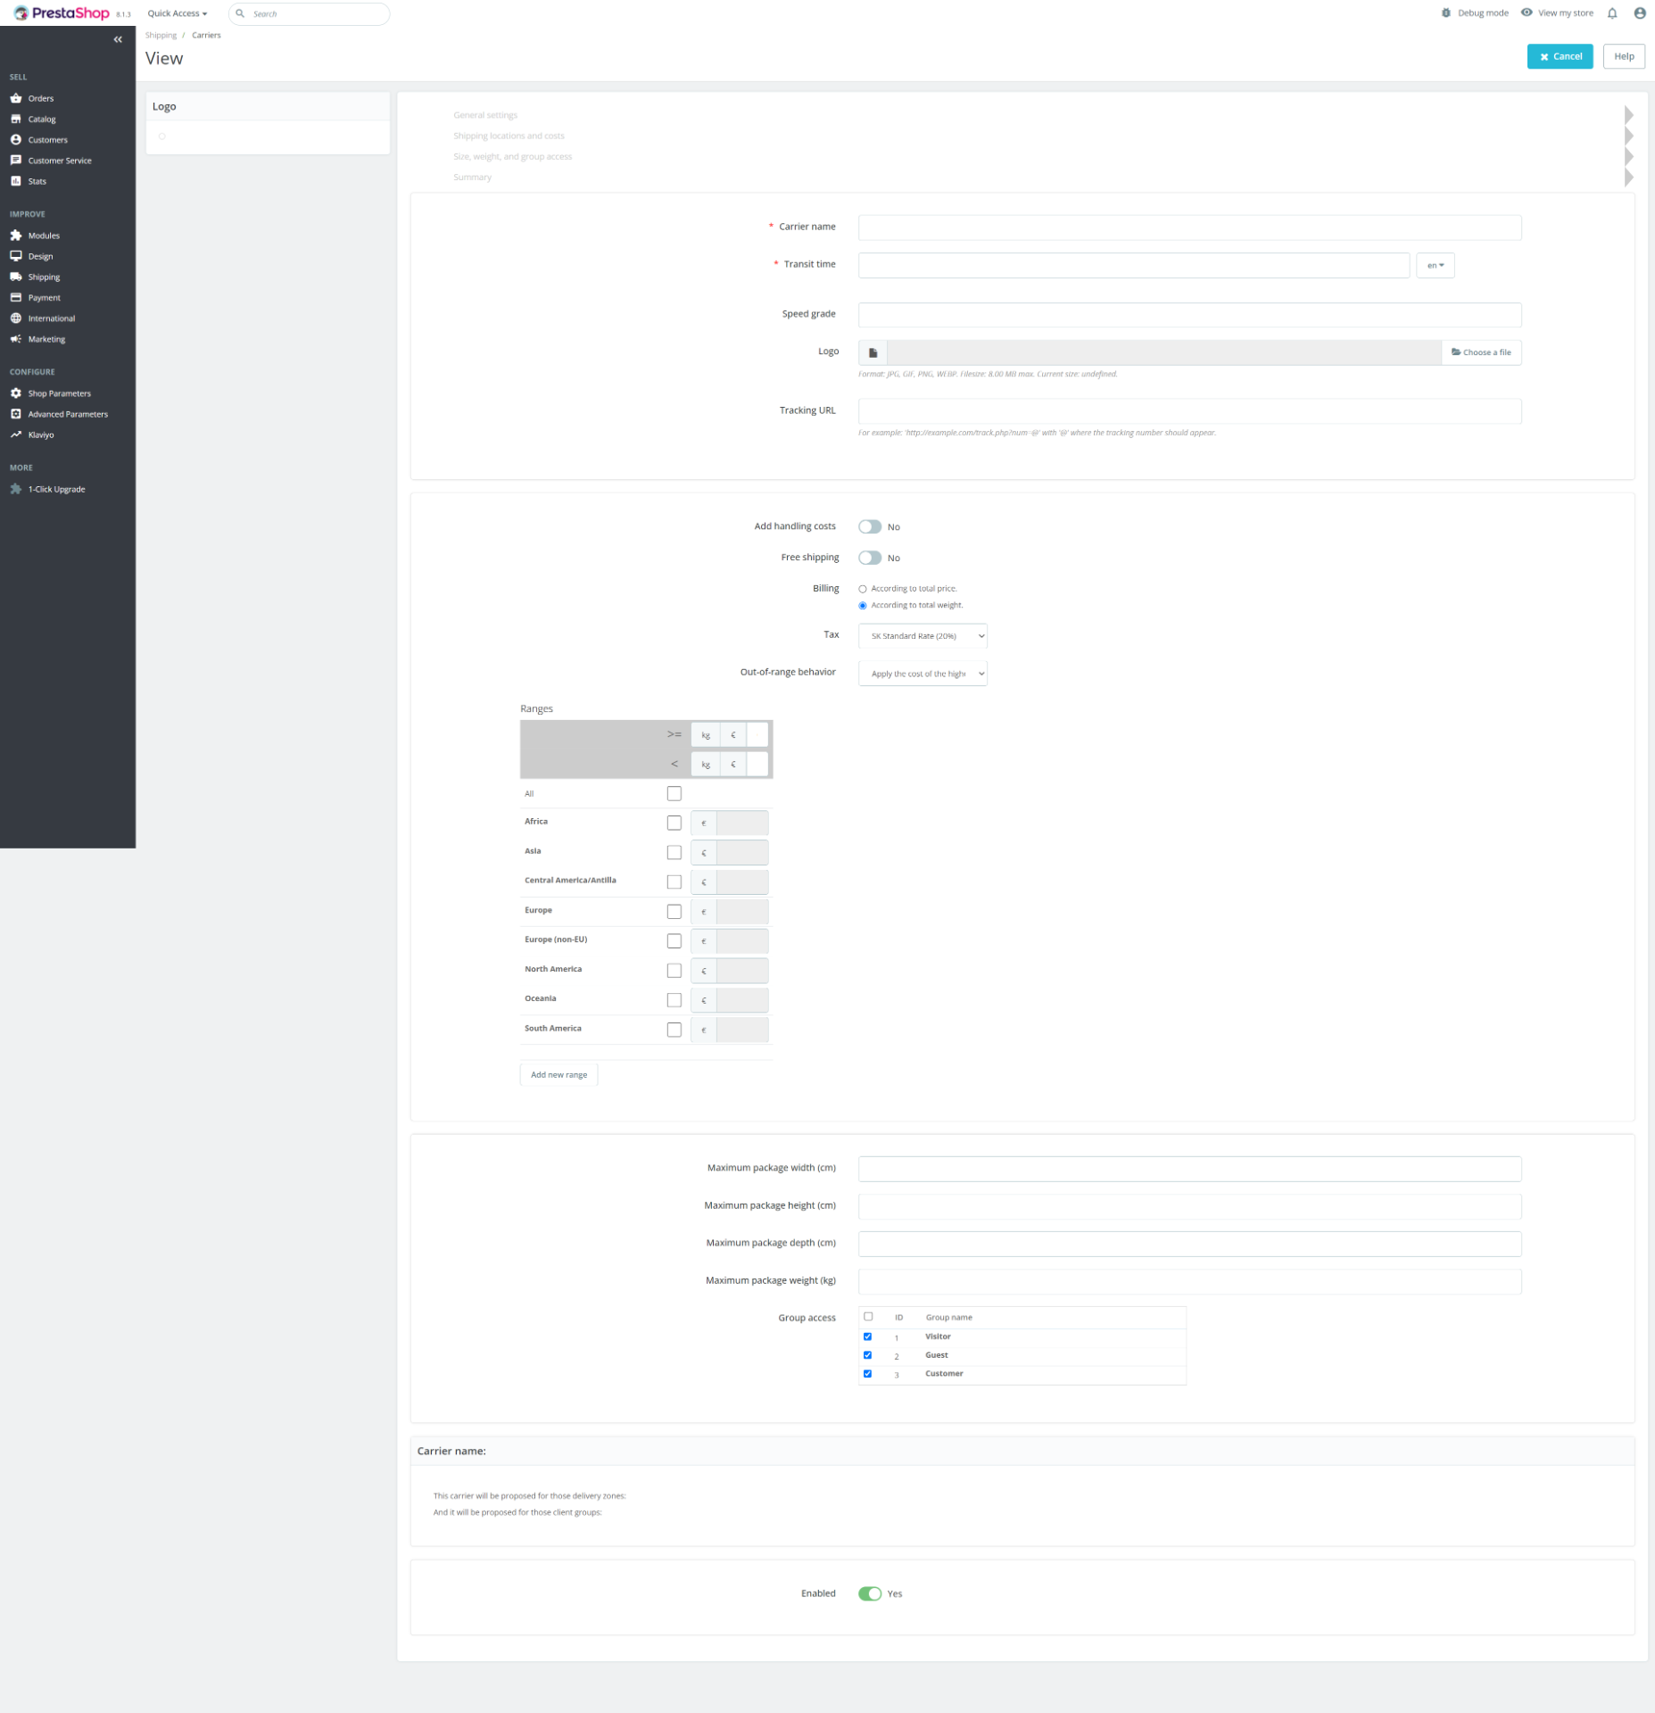This screenshot has width=1655, height=1713.
Task: Open the Quick Access dropdown
Action: (178, 13)
